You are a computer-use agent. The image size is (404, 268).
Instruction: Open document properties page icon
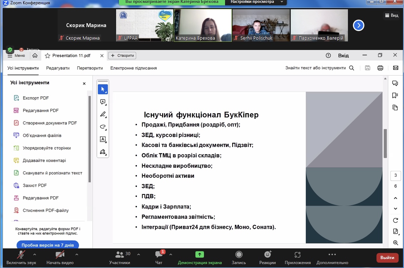click(x=395, y=232)
